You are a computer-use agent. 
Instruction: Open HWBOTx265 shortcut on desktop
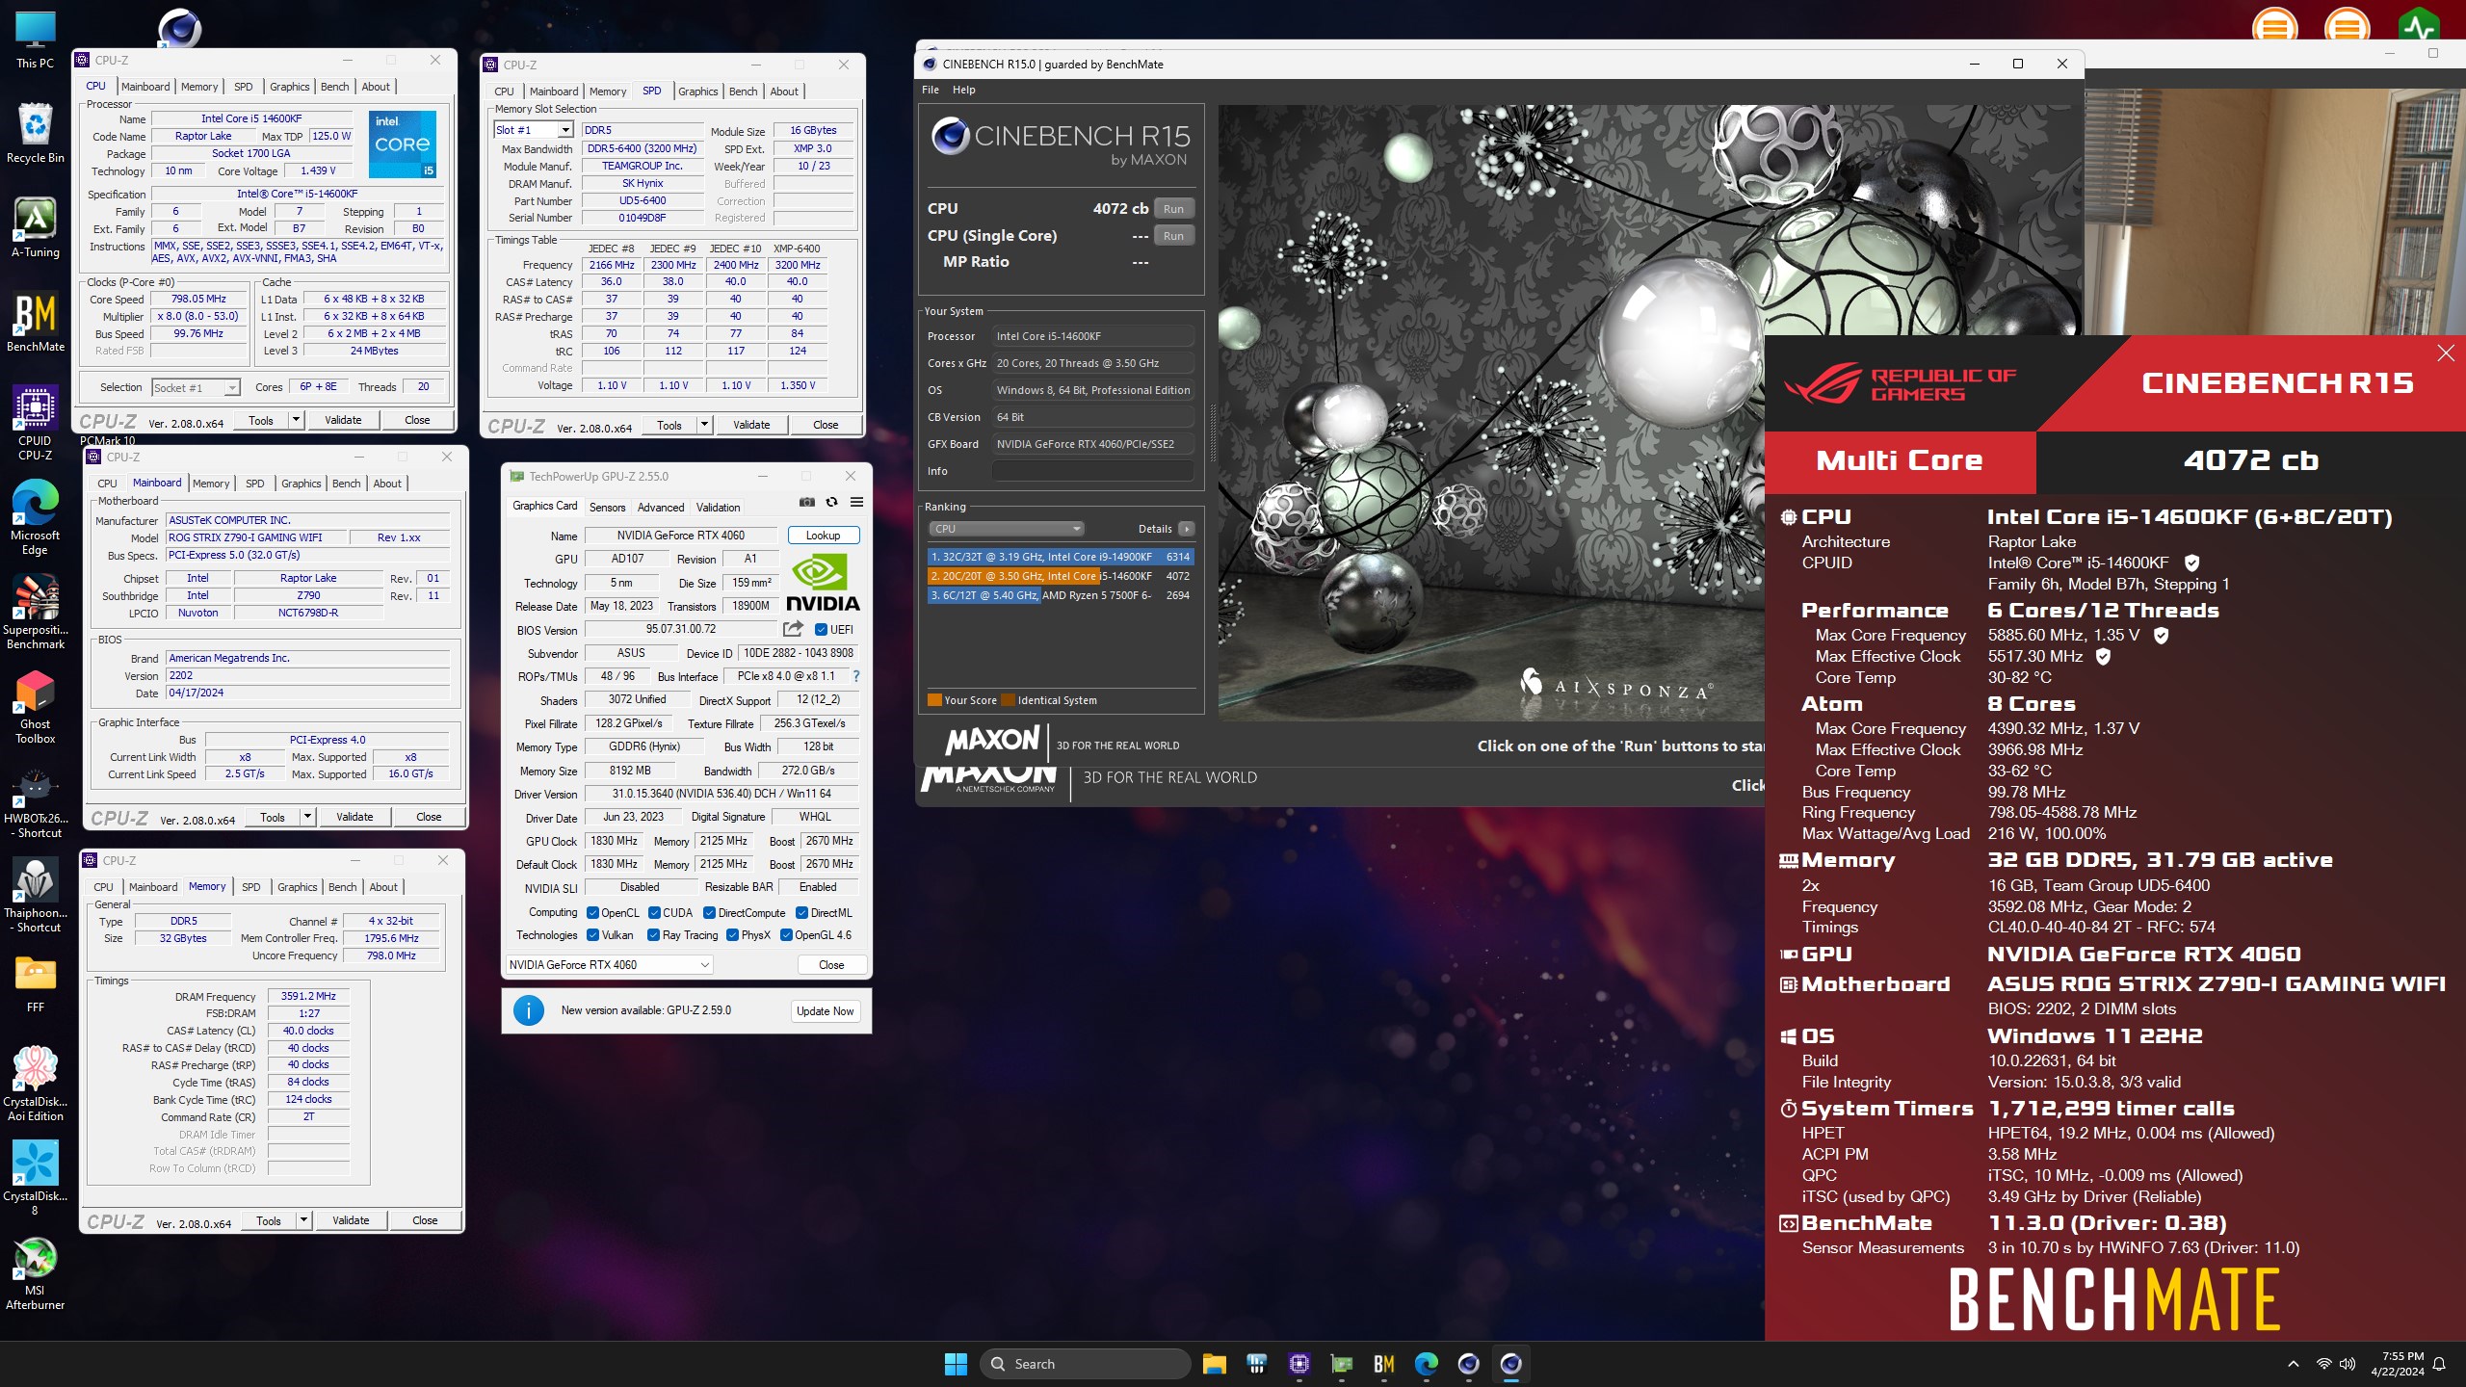point(35,800)
